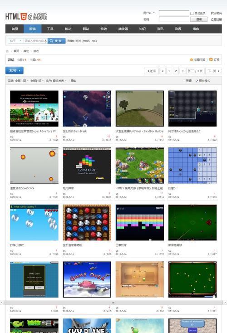The height and width of the screenshot is (333, 227).
Task: Click the orange RSS subscribe icon
Action: pos(211,60)
